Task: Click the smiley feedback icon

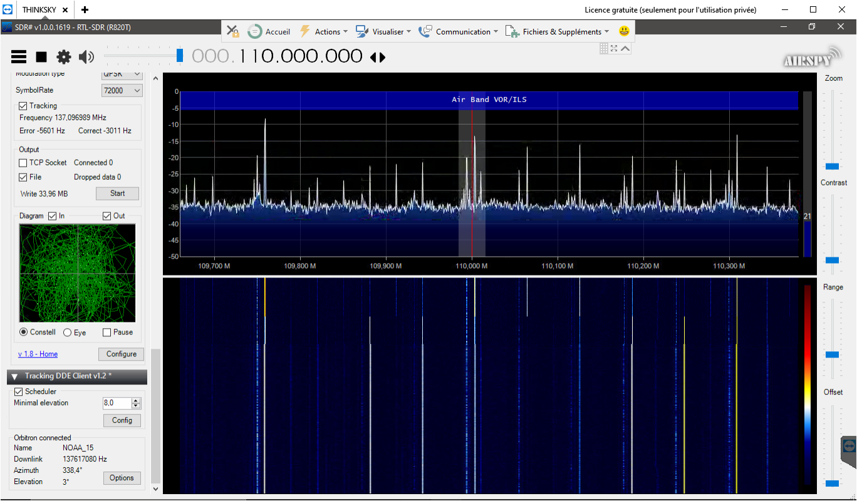Action: (x=624, y=31)
